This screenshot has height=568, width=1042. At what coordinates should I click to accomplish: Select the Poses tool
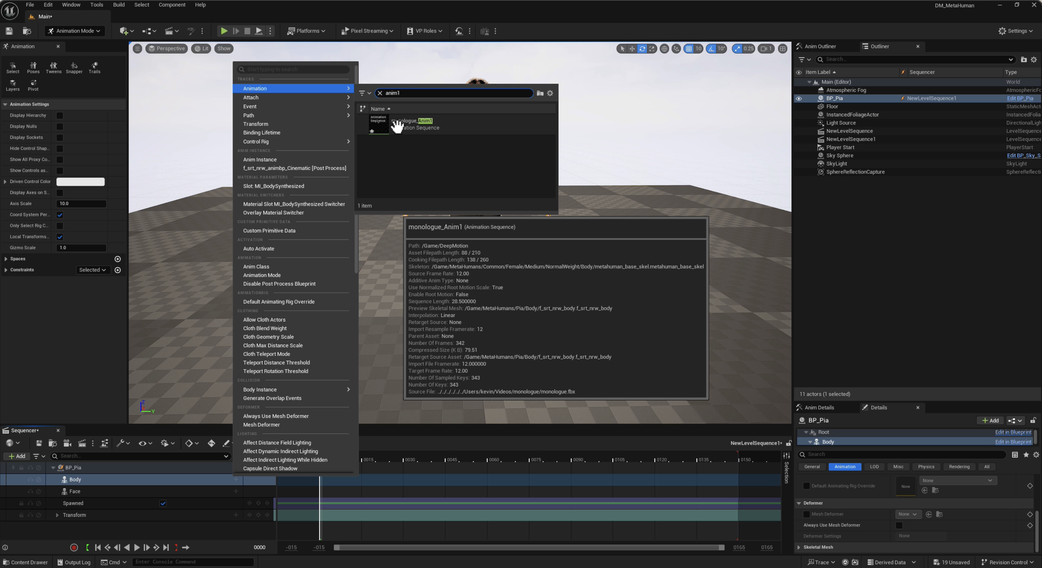(33, 68)
